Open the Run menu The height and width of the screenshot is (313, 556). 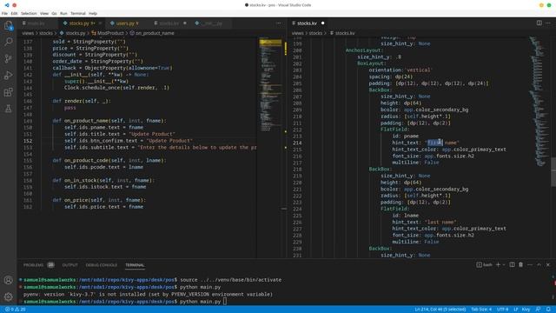(63, 14)
